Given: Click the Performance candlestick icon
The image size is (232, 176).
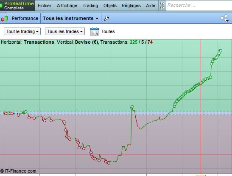Looking at the screenshot, I should (x=4, y=18).
